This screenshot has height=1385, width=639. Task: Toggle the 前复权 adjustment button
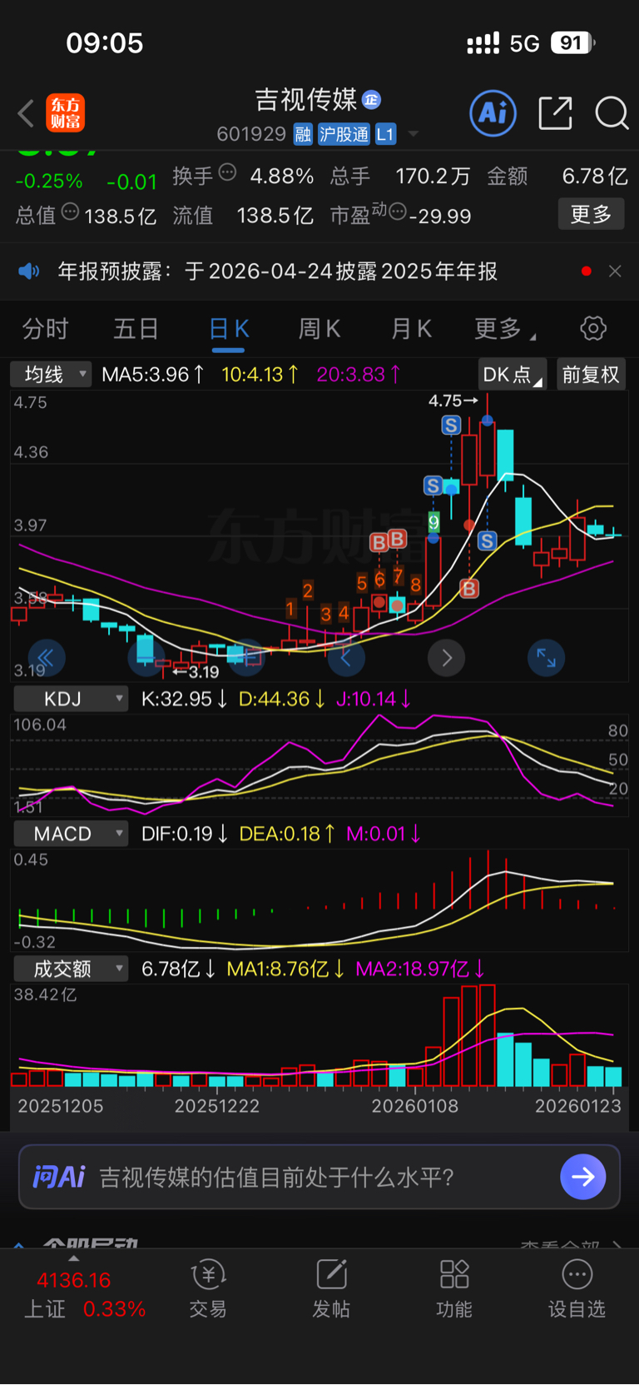pos(591,374)
